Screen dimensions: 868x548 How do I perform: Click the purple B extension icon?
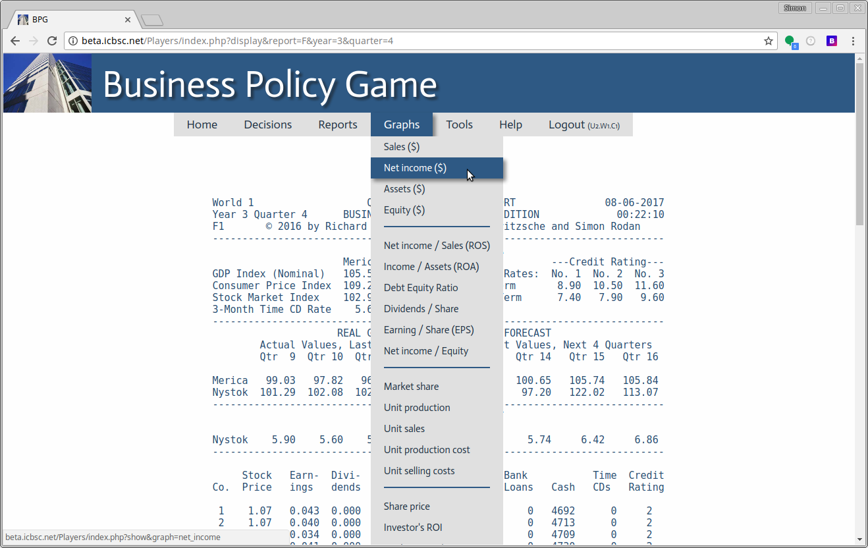(x=832, y=41)
